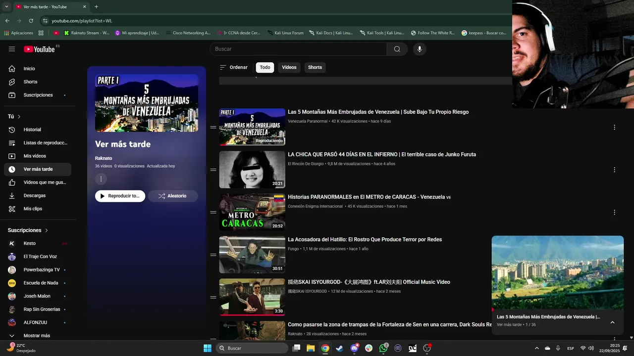Open Vídeos que me gustan entry

[x=38, y=182]
